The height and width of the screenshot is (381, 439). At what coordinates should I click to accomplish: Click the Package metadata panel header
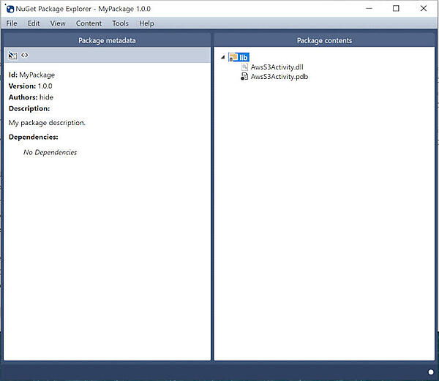(x=107, y=40)
